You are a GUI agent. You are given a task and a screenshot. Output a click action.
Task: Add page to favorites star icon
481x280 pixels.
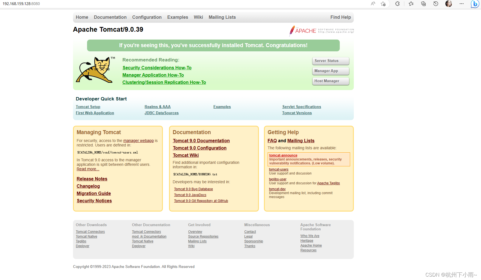383,4
